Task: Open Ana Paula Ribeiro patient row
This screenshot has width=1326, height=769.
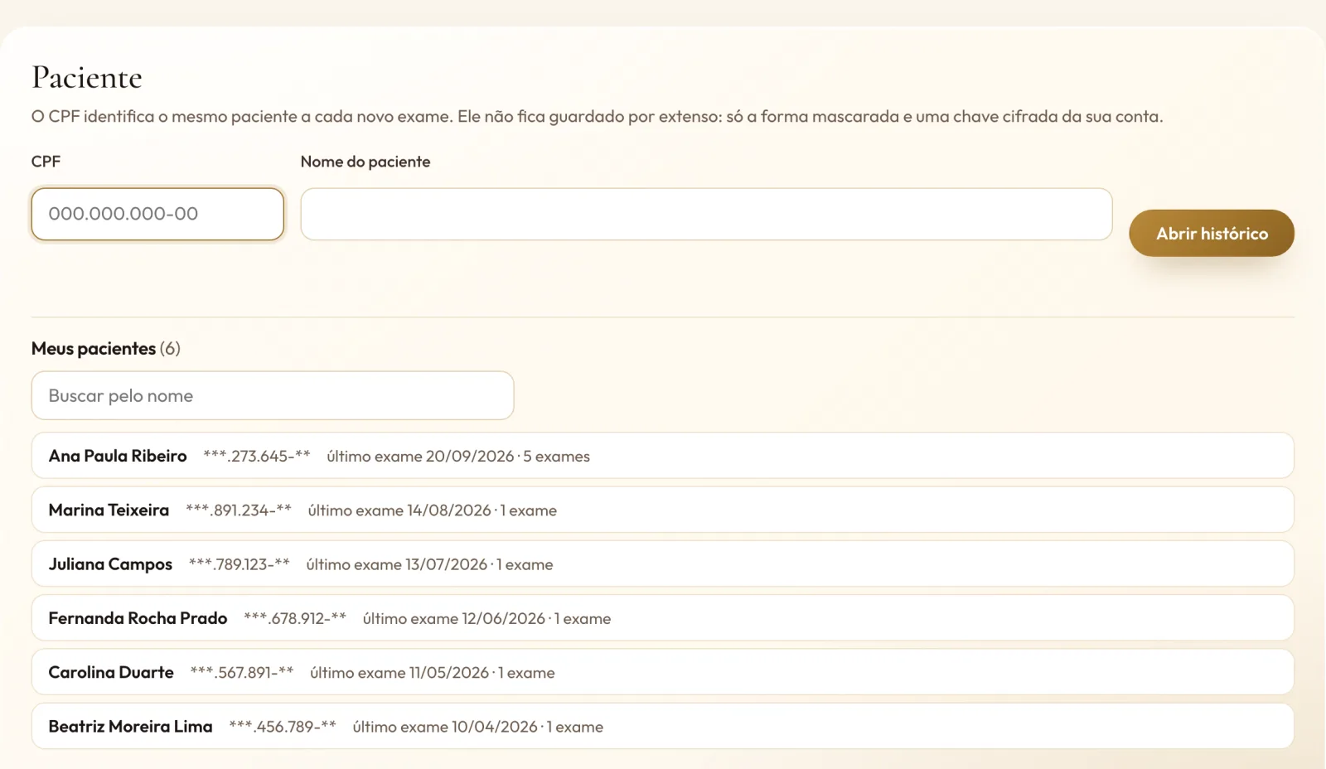Action: tap(663, 456)
